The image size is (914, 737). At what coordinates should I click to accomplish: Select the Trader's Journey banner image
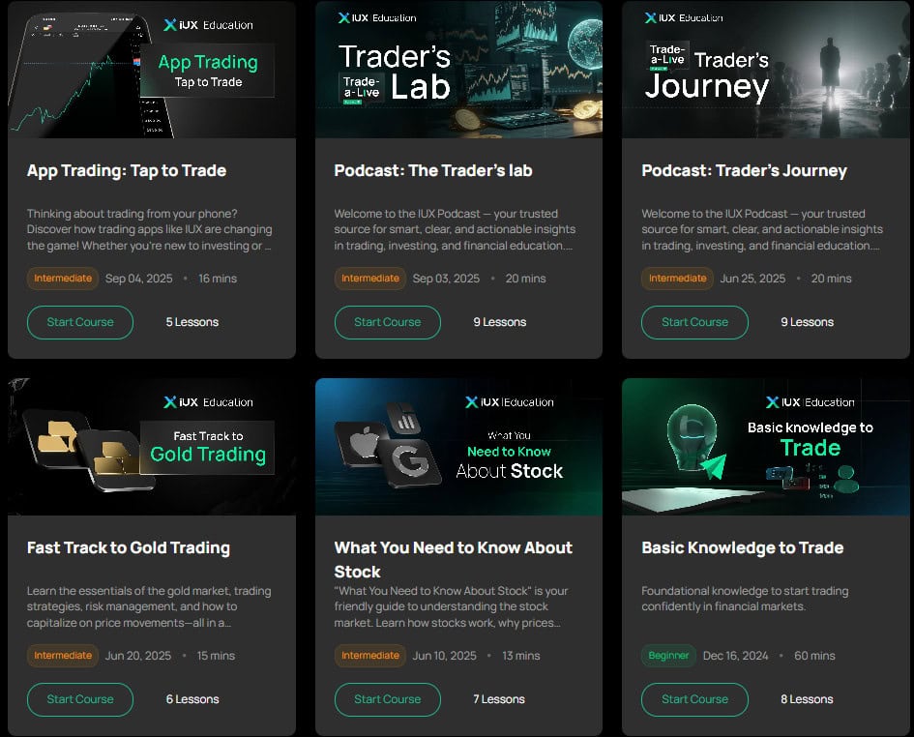pyautogui.click(x=766, y=70)
